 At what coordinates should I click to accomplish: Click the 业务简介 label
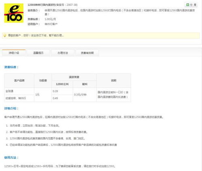point(34,11)
